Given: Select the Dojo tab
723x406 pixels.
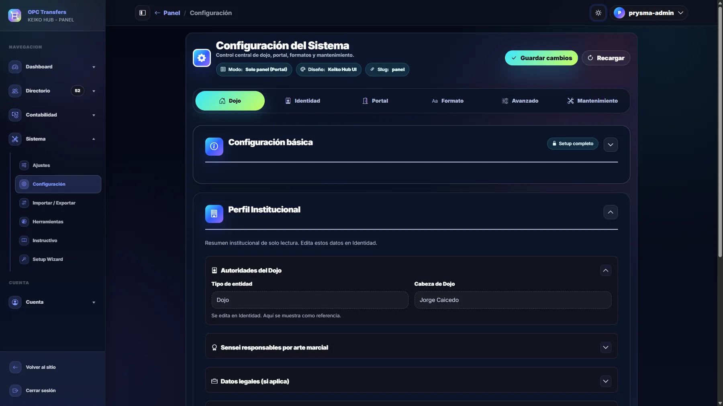Looking at the screenshot, I should point(230,101).
